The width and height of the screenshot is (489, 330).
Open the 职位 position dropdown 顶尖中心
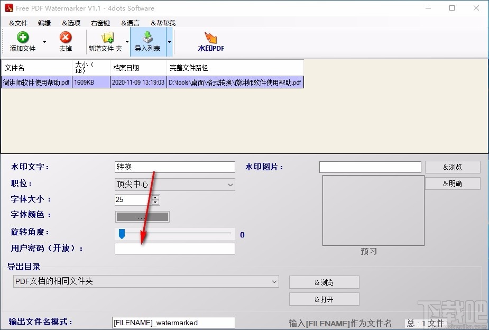(175, 185)
